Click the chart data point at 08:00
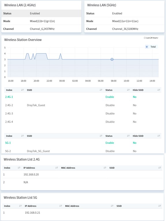The width and height of the screenshot is (166, 221). 112,59
